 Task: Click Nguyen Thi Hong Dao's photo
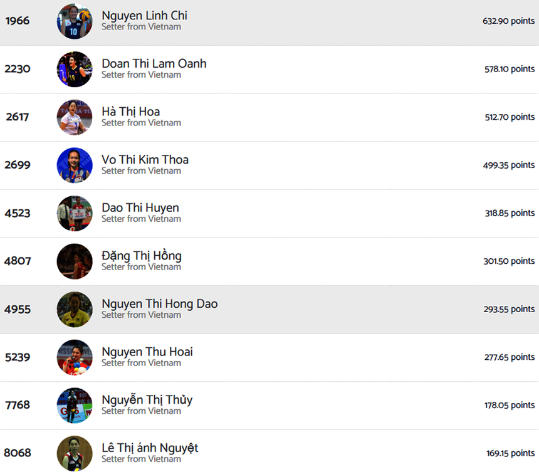click(x=75, y=310)
